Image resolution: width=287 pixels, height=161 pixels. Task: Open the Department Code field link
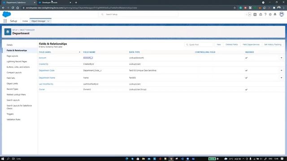pos(47,71)
